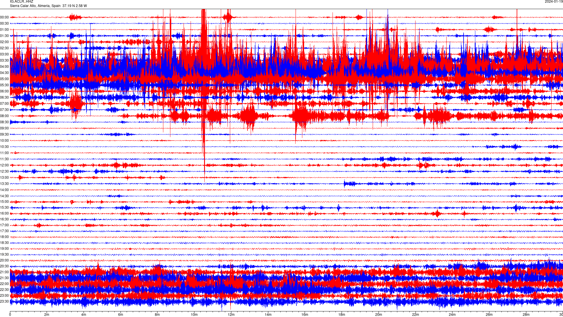The image size is (563, 317).
Task: Select the 08:30 time row label
Action: click(4, 122)
